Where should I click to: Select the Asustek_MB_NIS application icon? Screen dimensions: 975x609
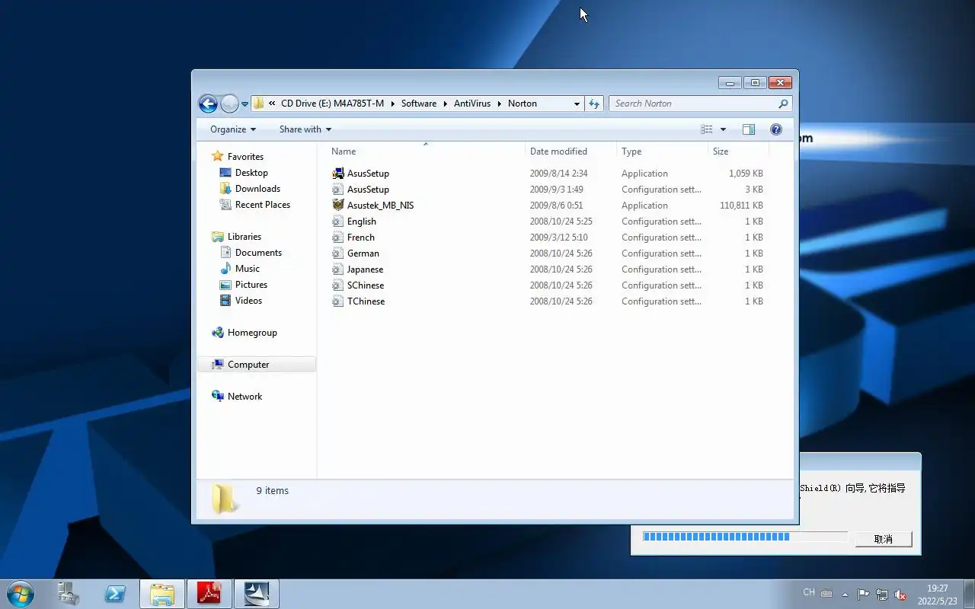tap(338, 206)
